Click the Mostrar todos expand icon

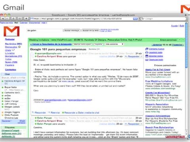click(146, 56)
